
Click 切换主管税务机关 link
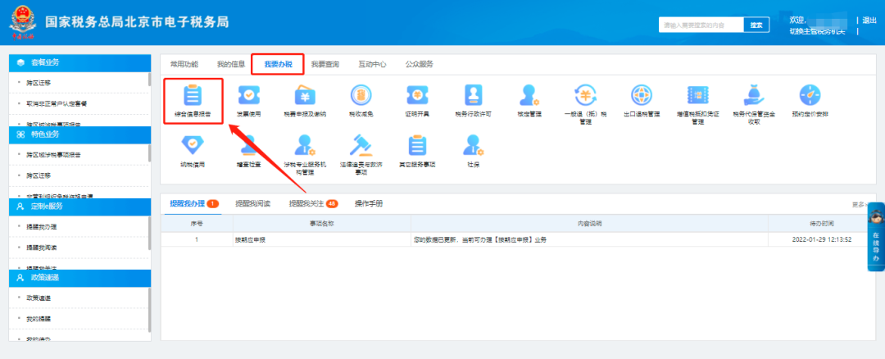[817, 31]
